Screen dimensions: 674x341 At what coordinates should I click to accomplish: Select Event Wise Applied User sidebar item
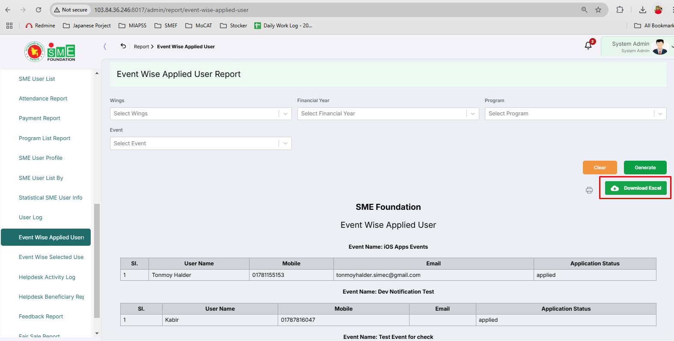46,237
